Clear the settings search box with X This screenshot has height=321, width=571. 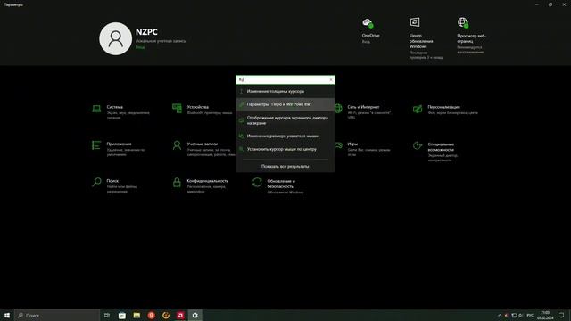(x=331, y=79)
